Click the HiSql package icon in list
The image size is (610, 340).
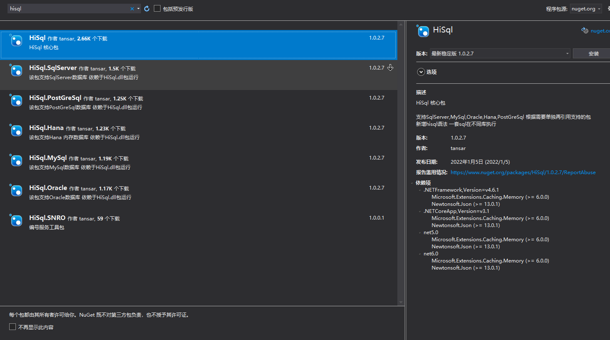point(16,41)
